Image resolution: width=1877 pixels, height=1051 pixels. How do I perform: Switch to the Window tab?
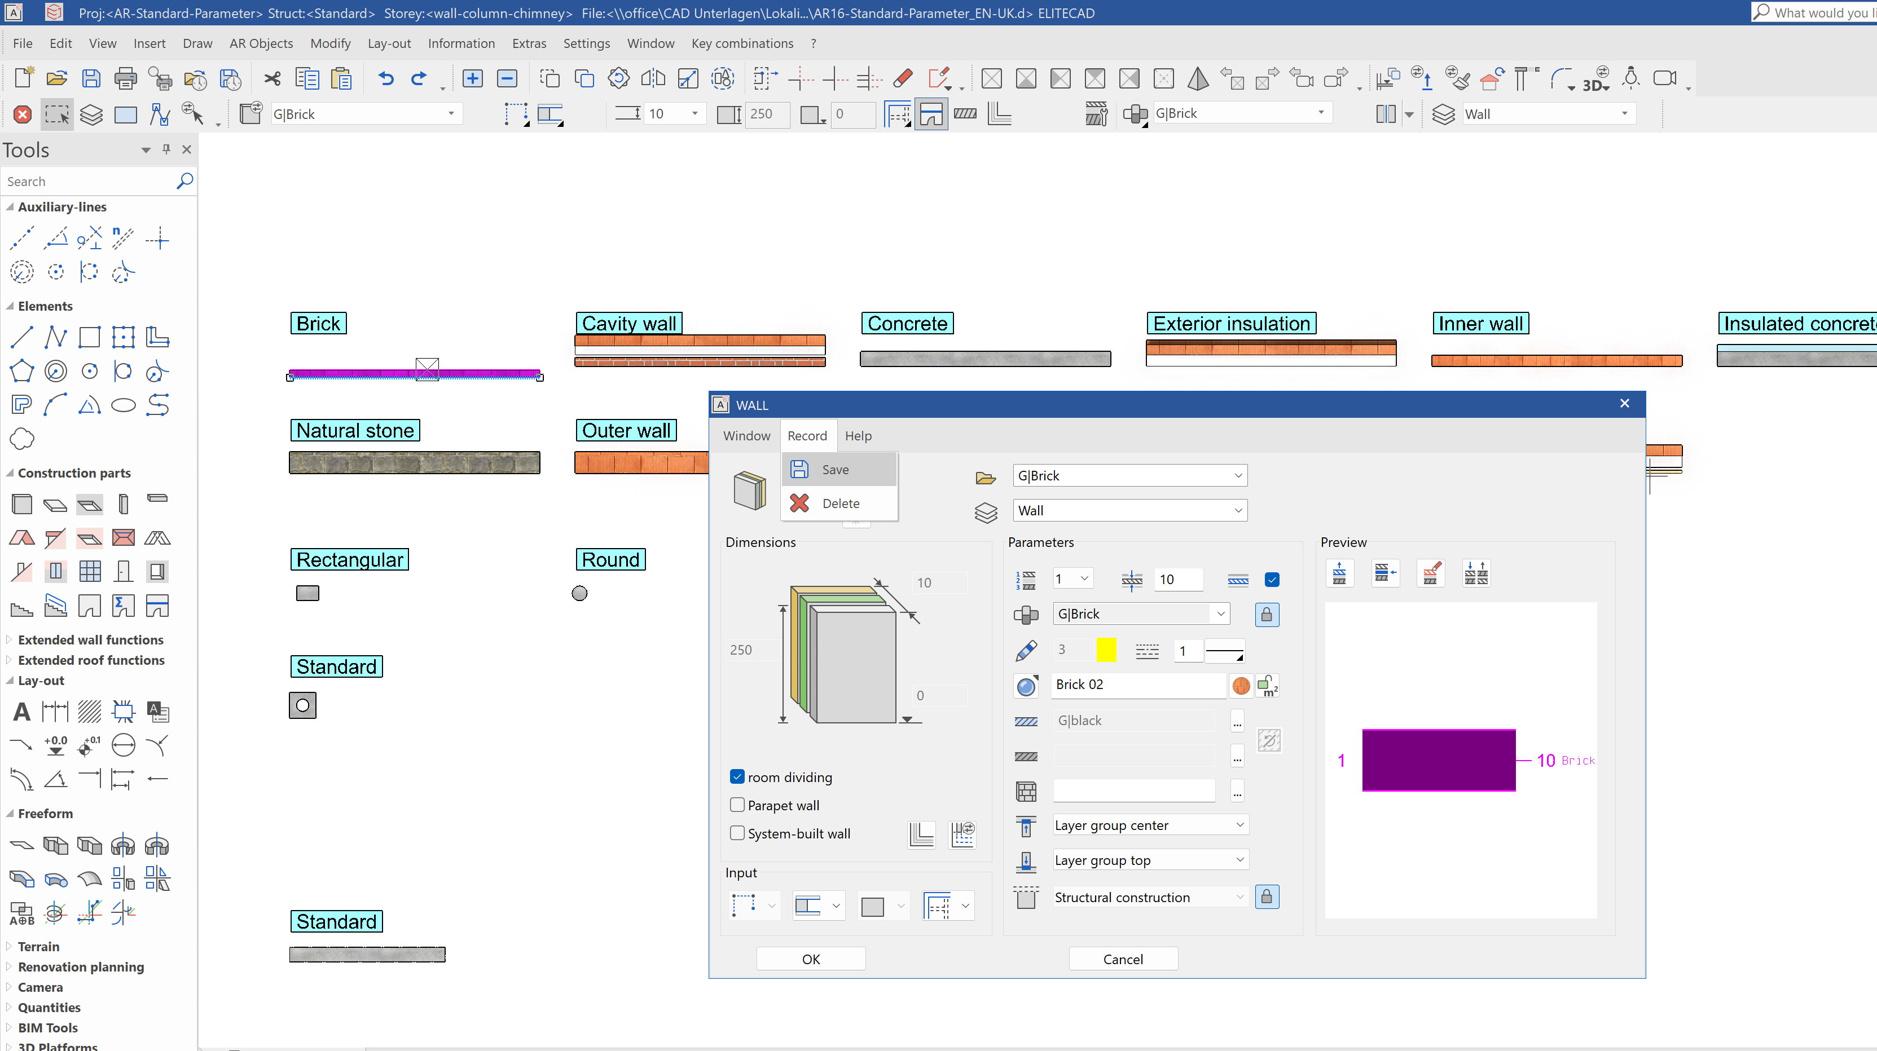coord(746,435)
